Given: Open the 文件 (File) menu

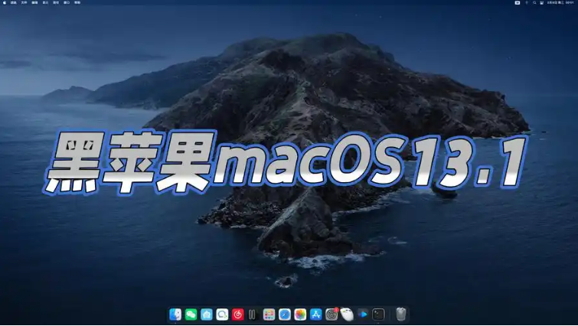Looking at the screenshot, I should [x=24, y=2].
